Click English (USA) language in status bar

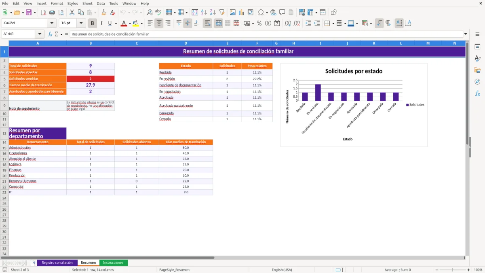[x=282, y=270]
